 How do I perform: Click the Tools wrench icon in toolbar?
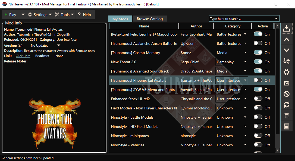tap(57, 14)
